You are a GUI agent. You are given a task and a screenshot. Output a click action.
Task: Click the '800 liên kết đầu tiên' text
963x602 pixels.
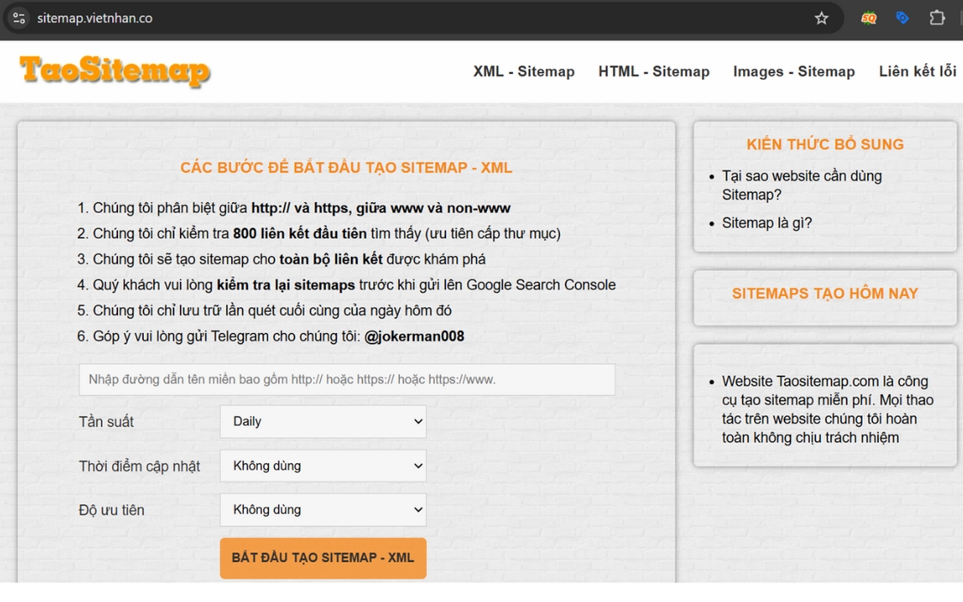pos(300,234)
